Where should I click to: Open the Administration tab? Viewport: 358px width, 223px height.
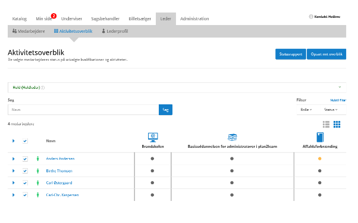pyautogui.click(x=194, y=18)
